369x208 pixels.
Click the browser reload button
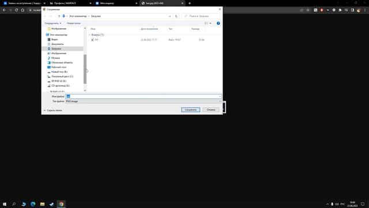(17, 10)
